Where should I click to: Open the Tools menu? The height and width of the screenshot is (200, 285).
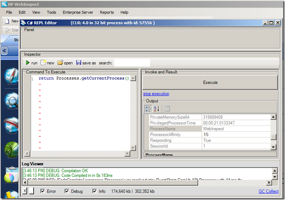click(51, 12)
